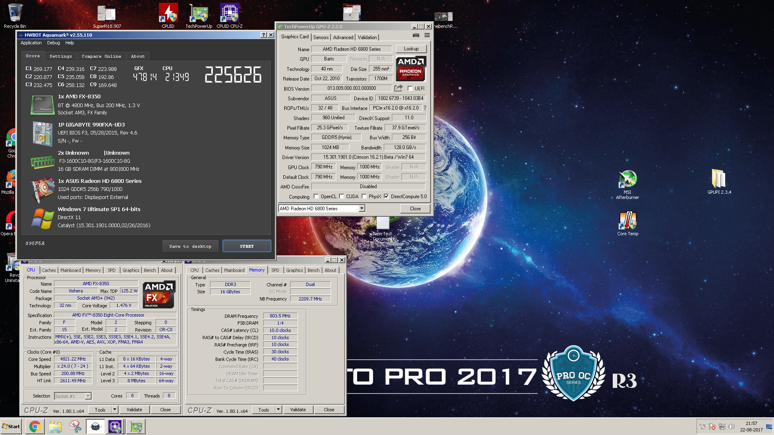The width and height of the screenshot is (774, 435).
Task: Click the ASUS Radeon graphics card image in Aquamark
Action: click(43, 190)
